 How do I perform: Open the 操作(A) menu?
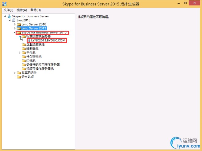[x=22, y=10]
